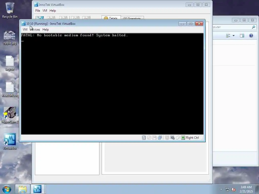The height and width of the screenshot is (194, 259).
Task: Click the network adapters indicator in VM status bar
Action: point(160,138)
